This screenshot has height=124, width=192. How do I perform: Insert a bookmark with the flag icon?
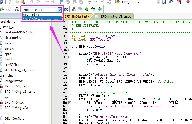[x=61, y=2]
